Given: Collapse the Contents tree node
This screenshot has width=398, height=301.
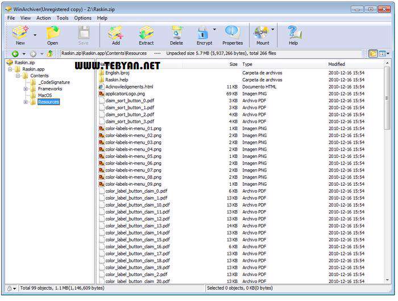Looking at the screenshot, I should pos(18,76).
